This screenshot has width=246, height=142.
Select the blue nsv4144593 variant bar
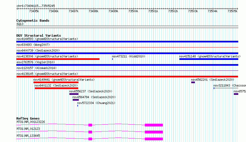127,42
